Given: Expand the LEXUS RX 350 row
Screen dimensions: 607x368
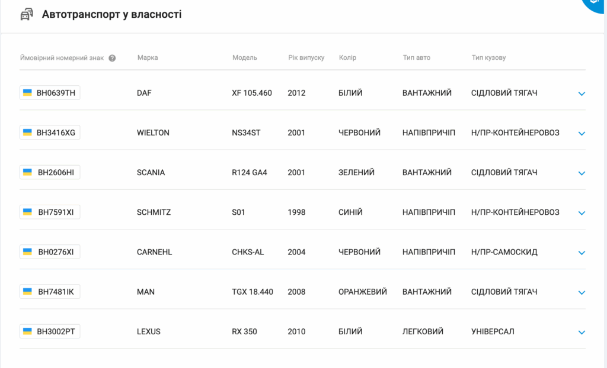Looking at the screenshot, I should (x=582, y=333).
